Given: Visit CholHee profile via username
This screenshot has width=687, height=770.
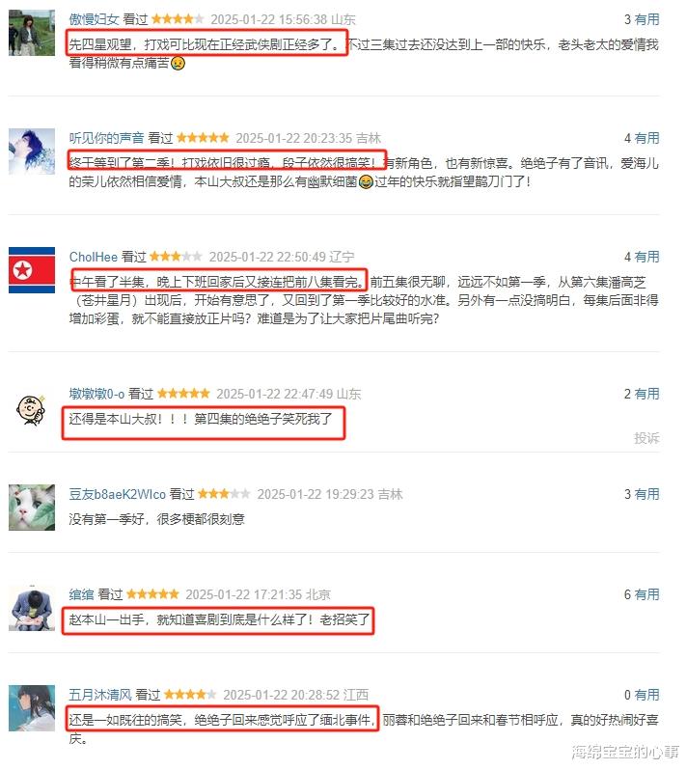Looking at the screenshot, I should pyautogui.click(x=94, y=257).
